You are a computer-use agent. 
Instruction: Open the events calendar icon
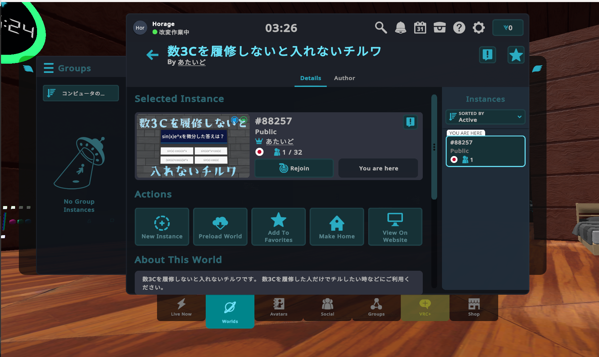(x=420, y=28)
